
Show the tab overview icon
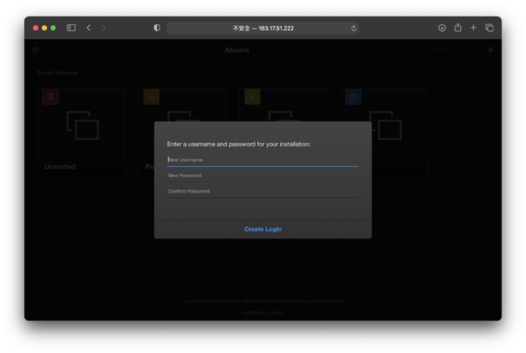[x=489, y=28]
